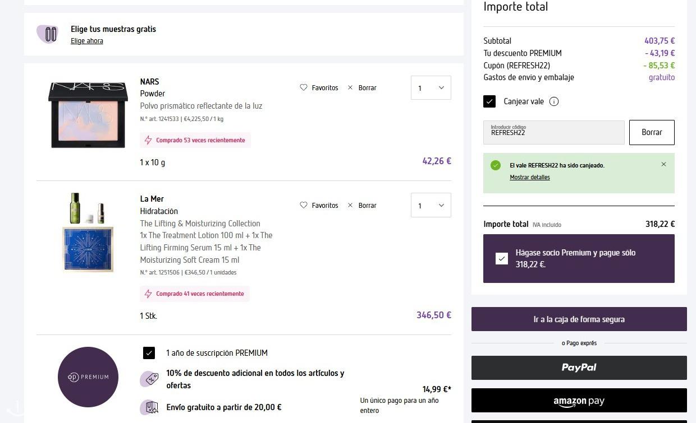
Task: Pay with the PayPal express button
Action: click(579, 368)
